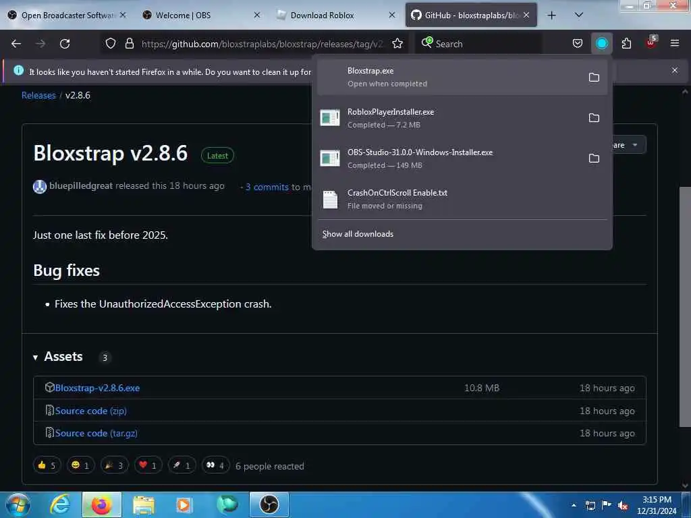691x518 pixels.
Task: Toggle the party hooray reaction
Action: pyautogui.click(x=115, y=465)
